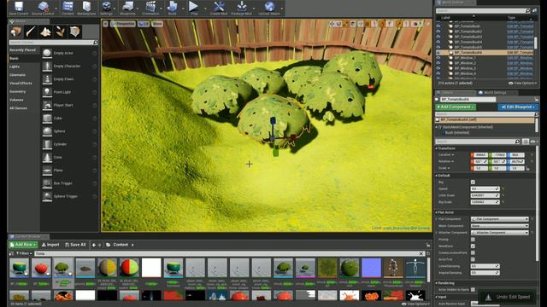Switch to the World Settings tab
547x307 pixels.
point(495,93)
